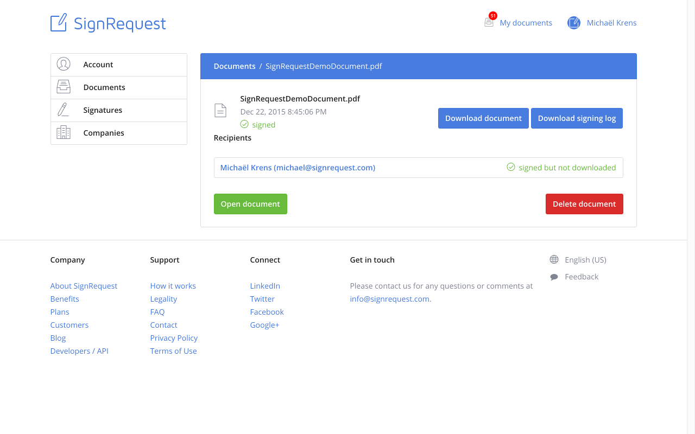Open My documents link in header
The height and width of the screenshot is (434, 695).
(x=526, y=23)
